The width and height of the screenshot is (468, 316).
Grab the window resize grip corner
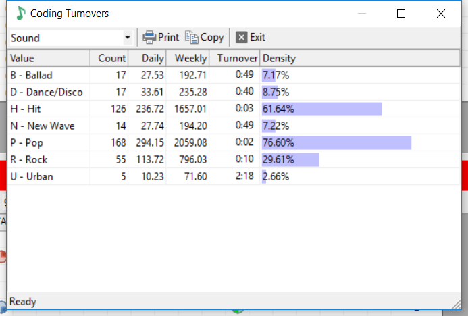(456, 305)
